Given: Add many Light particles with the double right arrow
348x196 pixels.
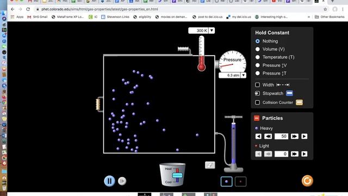Looking at the screenshot, I should click(x=295, y=154).
